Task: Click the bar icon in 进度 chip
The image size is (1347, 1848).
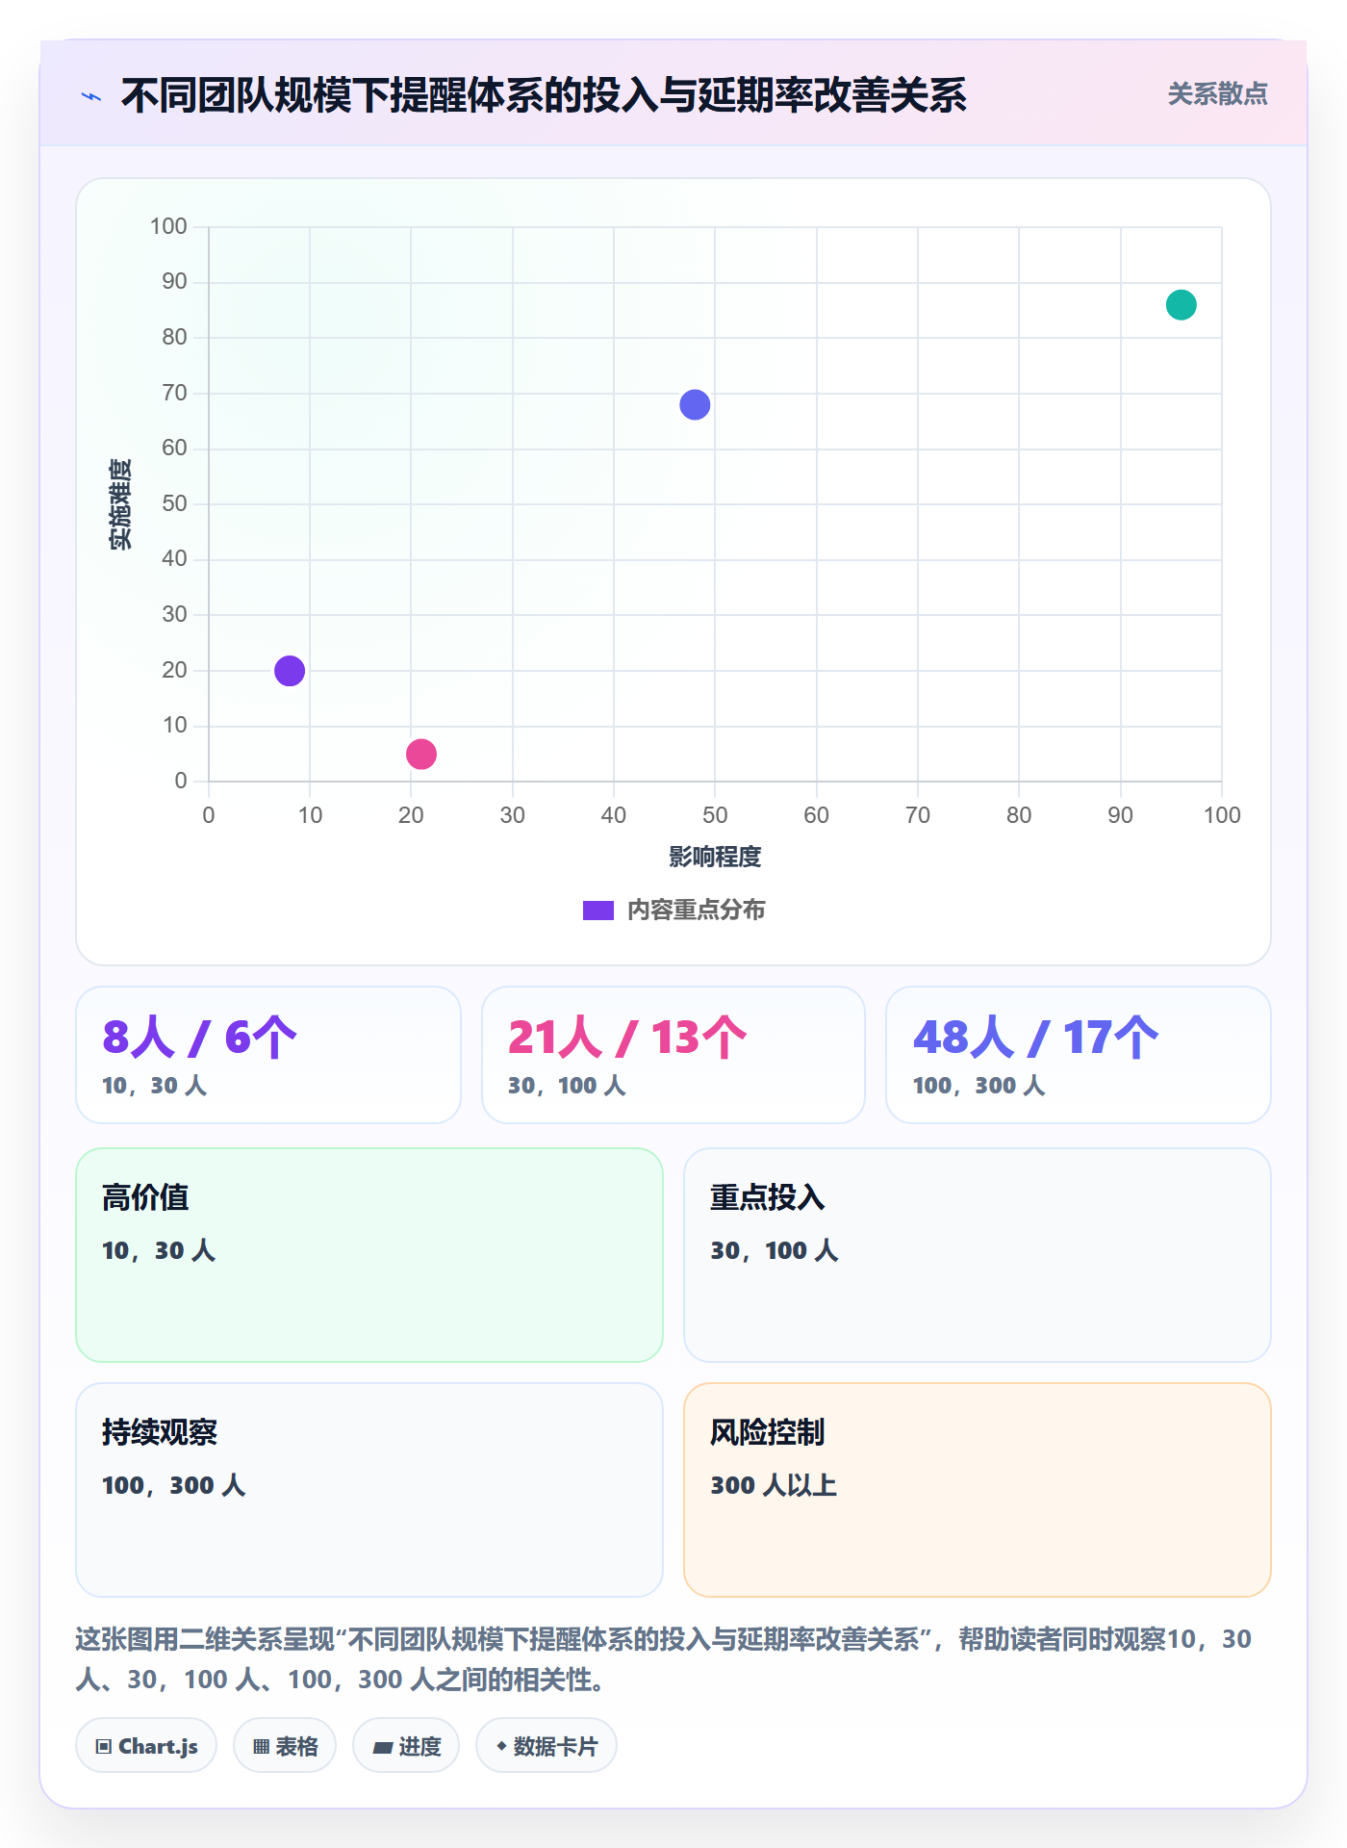Action: coord(382,1747)
